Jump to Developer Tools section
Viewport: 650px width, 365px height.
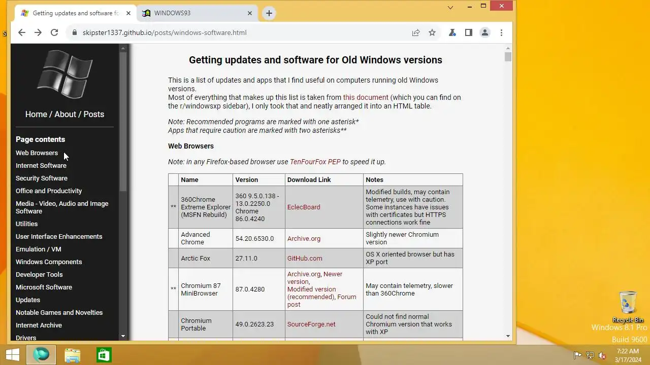(39, 274)
